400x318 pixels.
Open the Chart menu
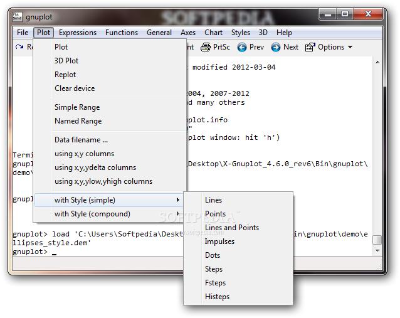[214, 33]
